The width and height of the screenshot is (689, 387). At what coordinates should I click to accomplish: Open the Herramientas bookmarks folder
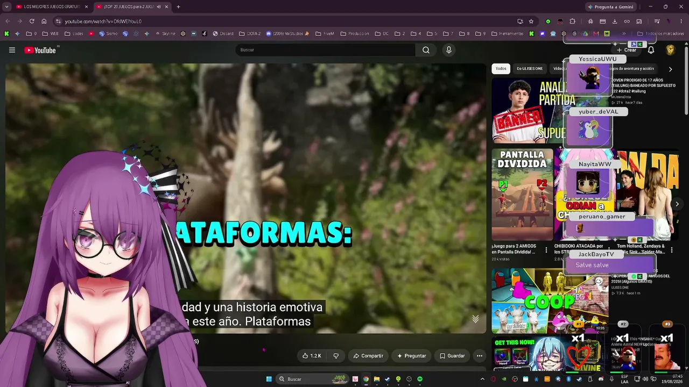point(507,33)
